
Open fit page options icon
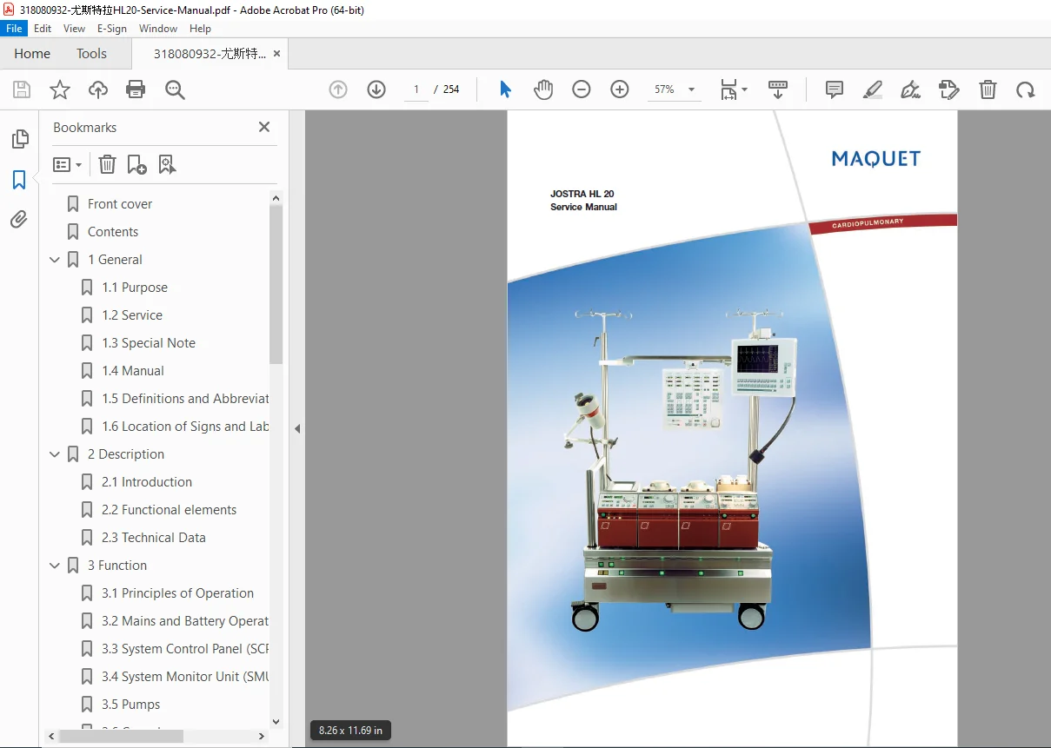pyautogui.click(x=734, y=89)
